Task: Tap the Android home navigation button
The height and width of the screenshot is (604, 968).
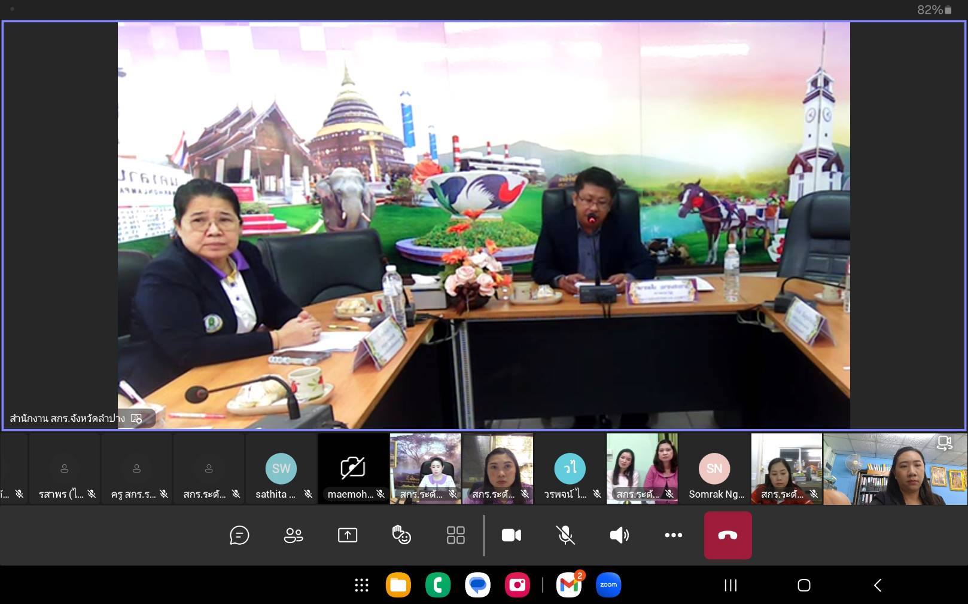Action: pyautogui.click(x=804, y=585)
